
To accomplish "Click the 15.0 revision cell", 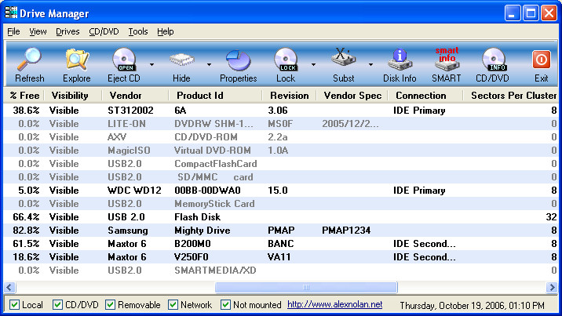I will click(x=278, y=191).
